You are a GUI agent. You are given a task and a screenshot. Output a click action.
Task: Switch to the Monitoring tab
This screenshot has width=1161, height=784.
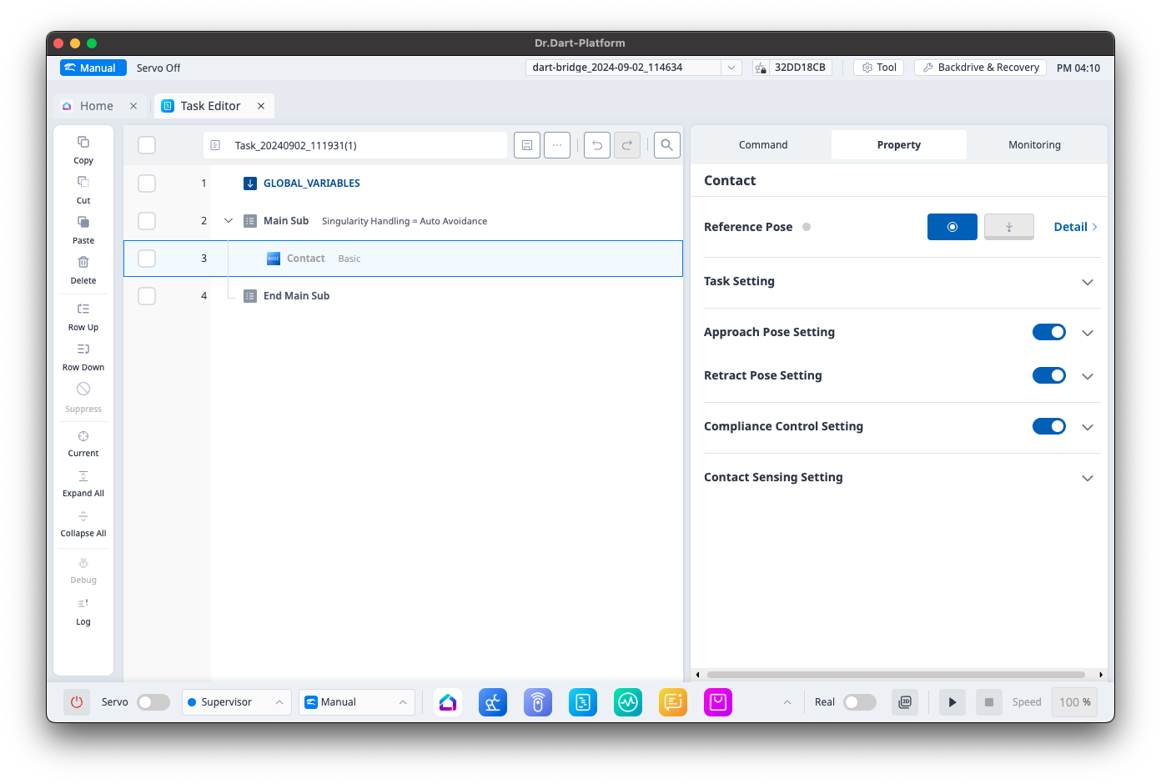[x=1034, y=145]
